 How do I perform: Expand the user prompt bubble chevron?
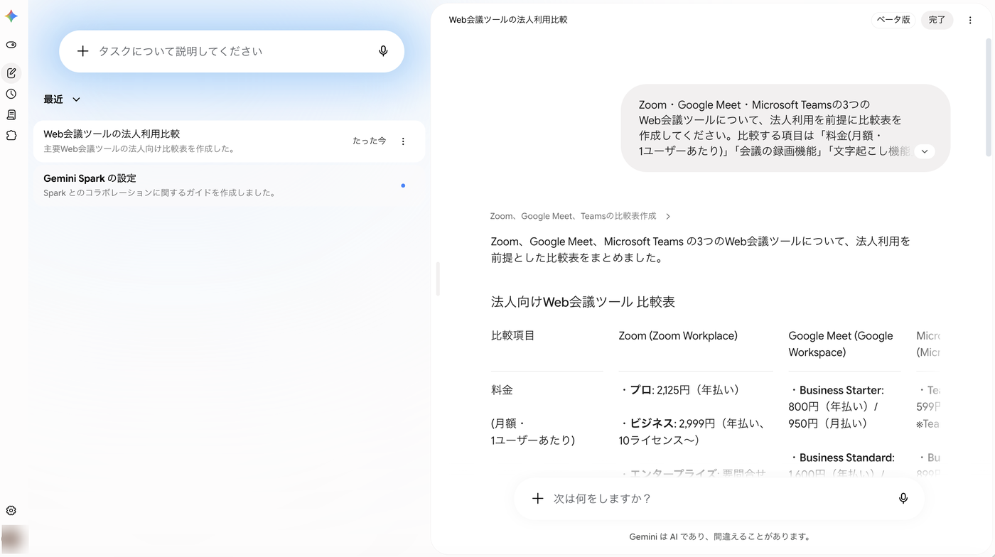[925, 151]
